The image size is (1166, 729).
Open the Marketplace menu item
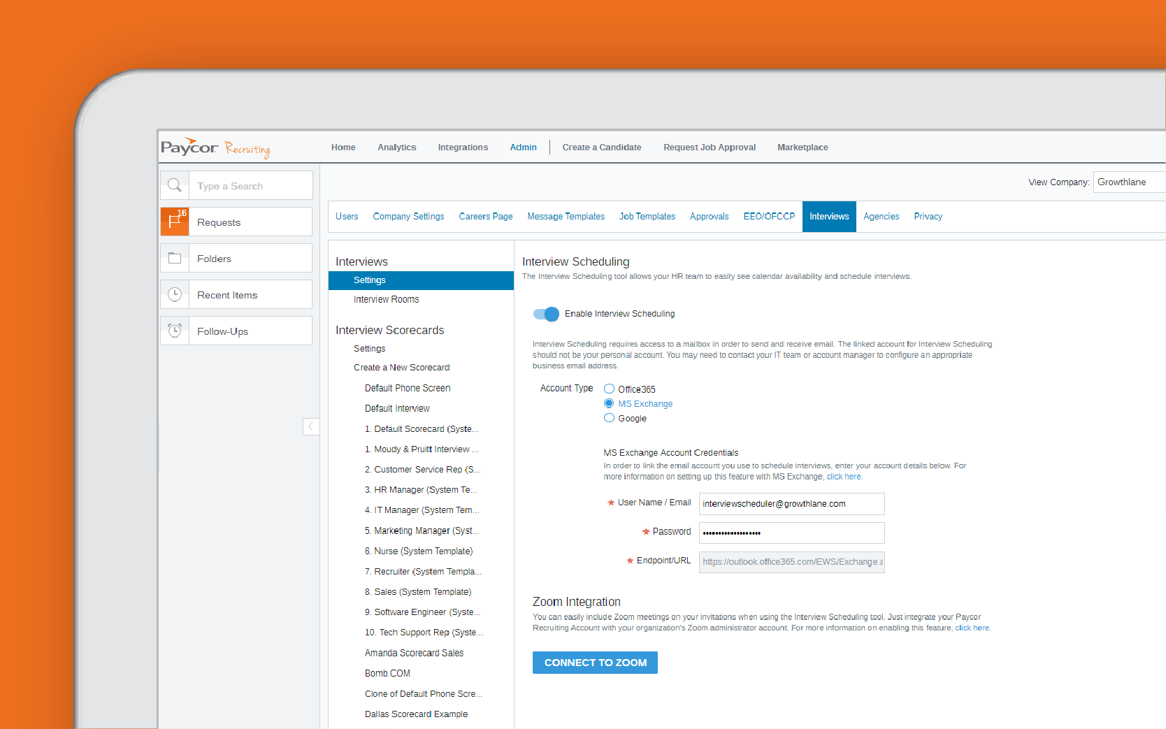coord(802,147)
